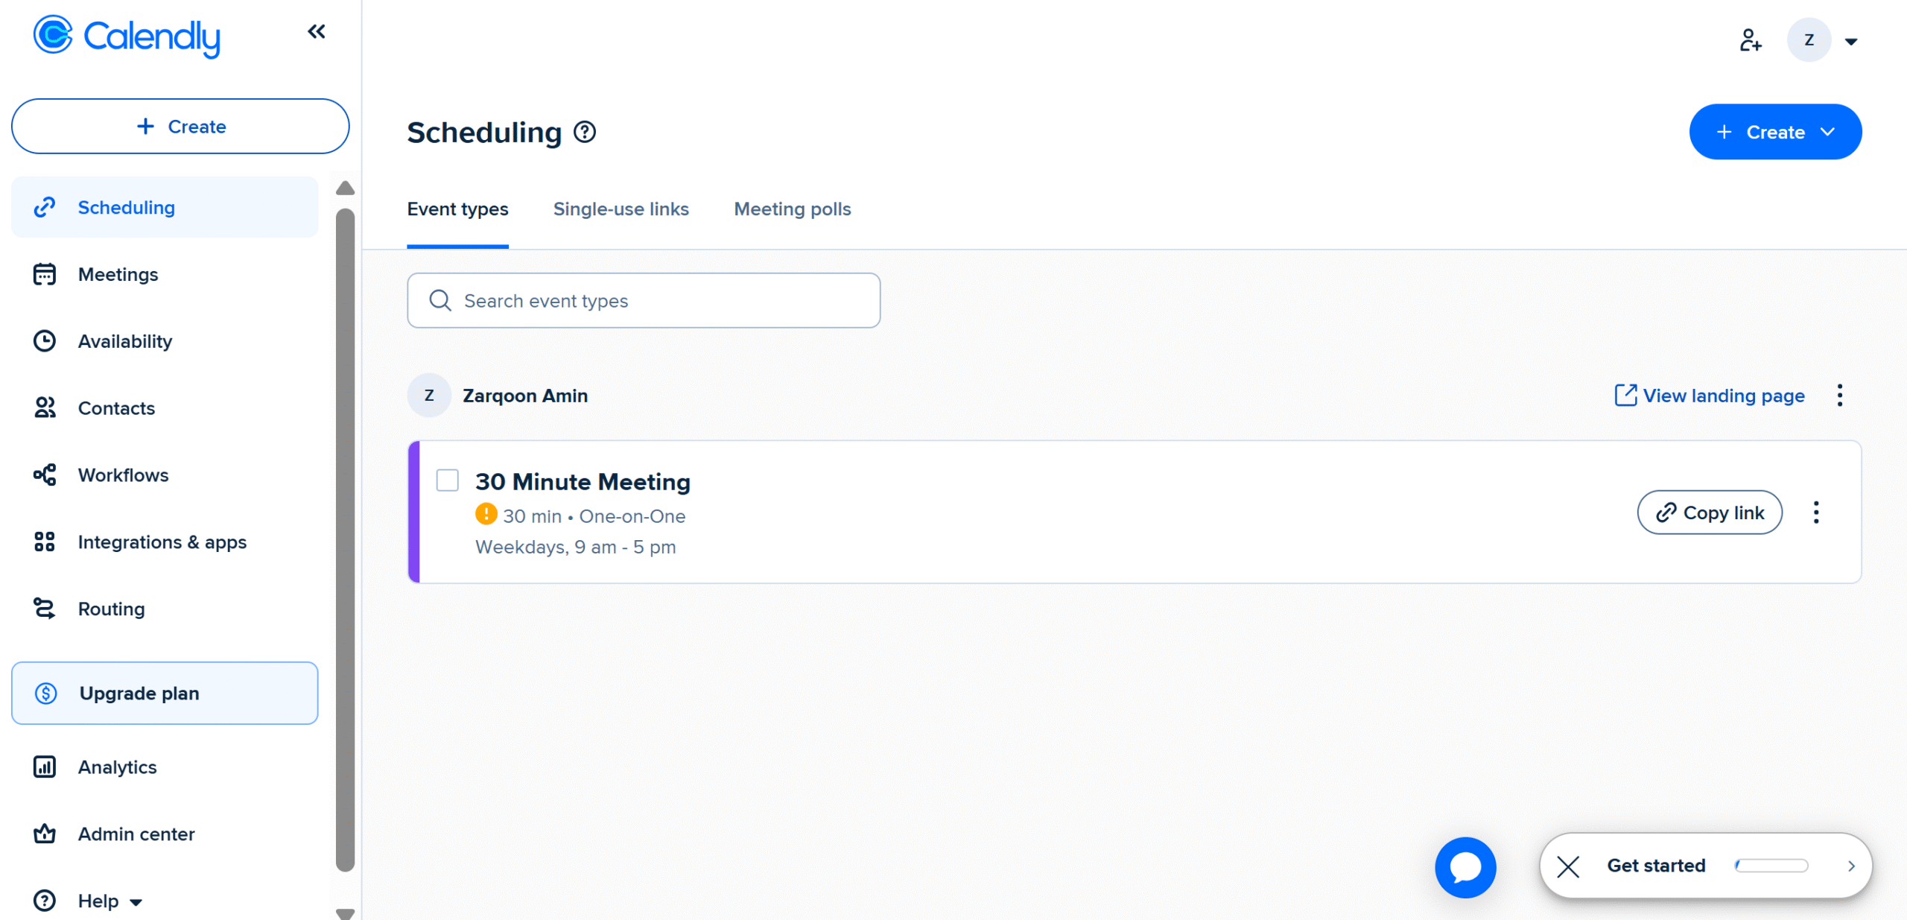Switch to the Single-use links tab

621,209
